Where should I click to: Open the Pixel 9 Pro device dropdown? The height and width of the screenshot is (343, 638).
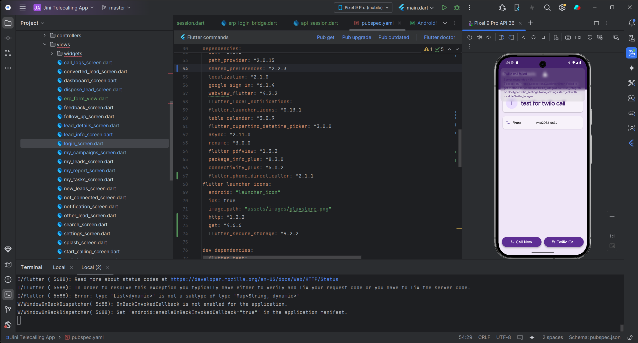(x=363, y=7)
